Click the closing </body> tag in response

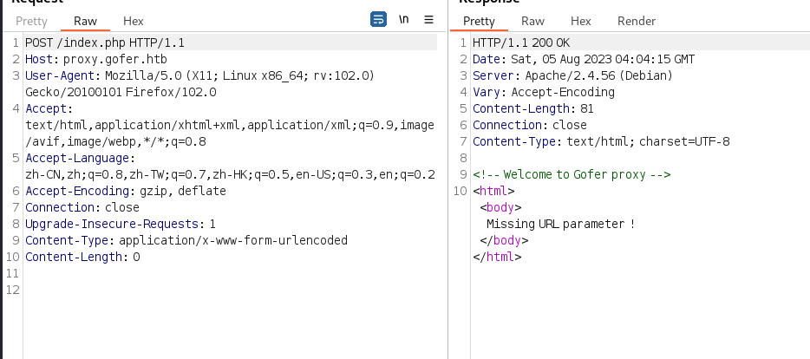tap(504, 241)
